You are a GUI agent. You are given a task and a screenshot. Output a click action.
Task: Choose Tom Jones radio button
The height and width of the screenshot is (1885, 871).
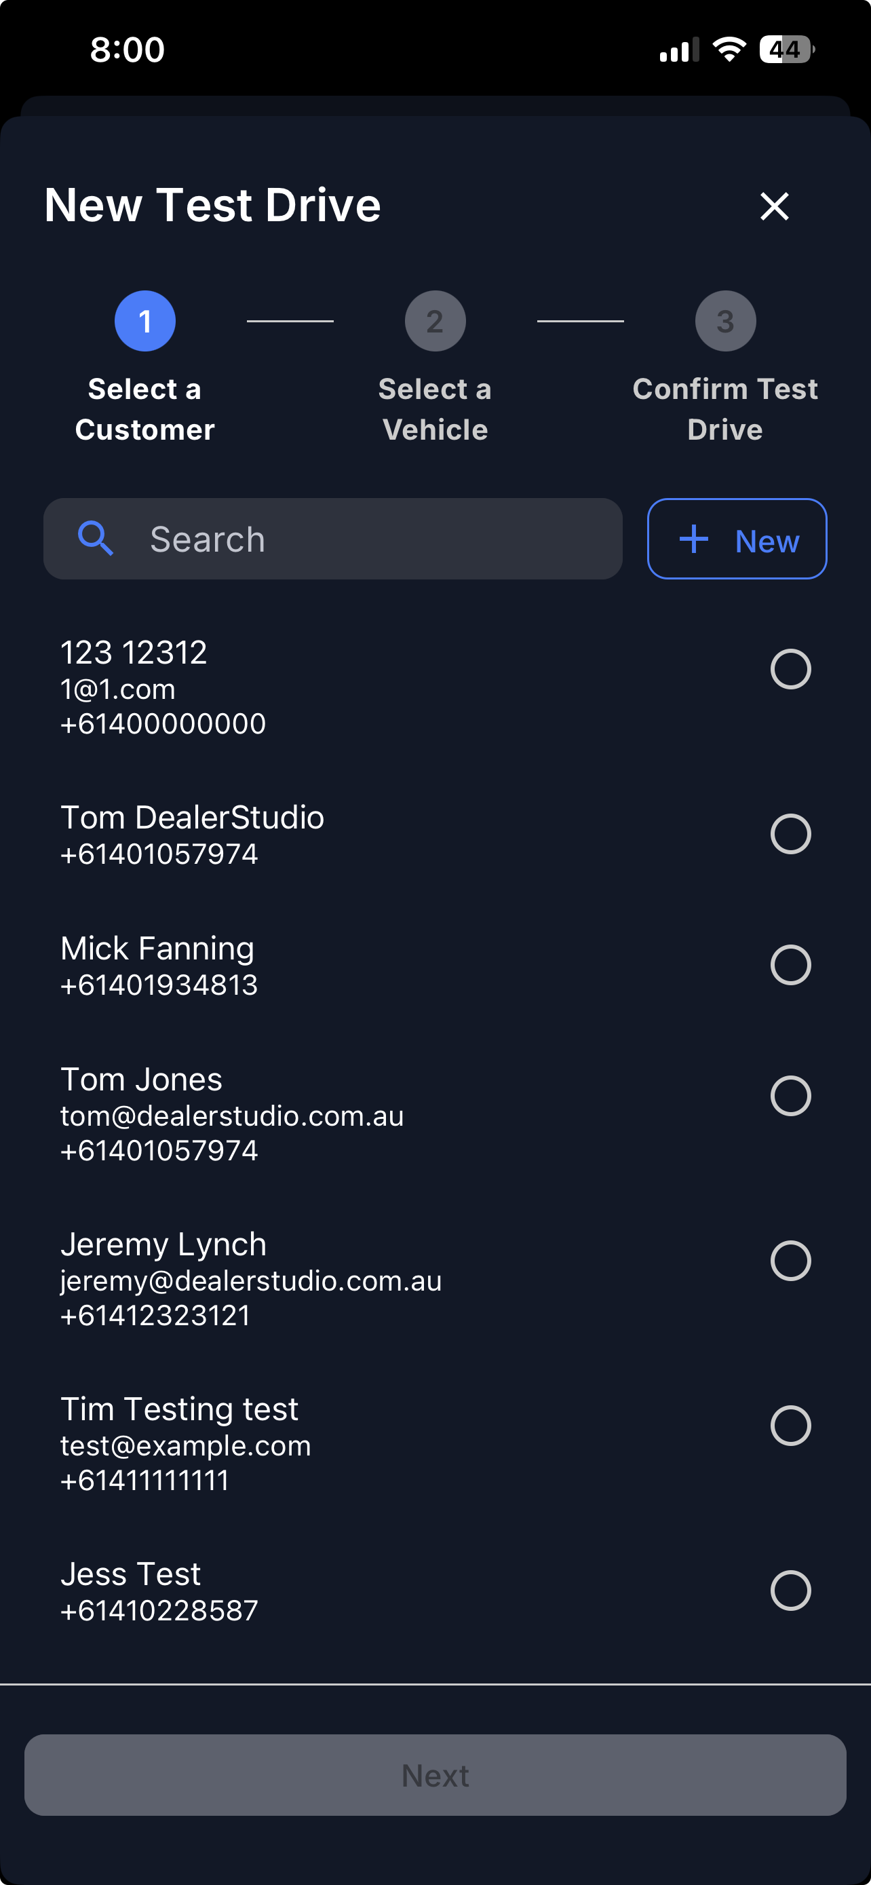(790, 1096)
